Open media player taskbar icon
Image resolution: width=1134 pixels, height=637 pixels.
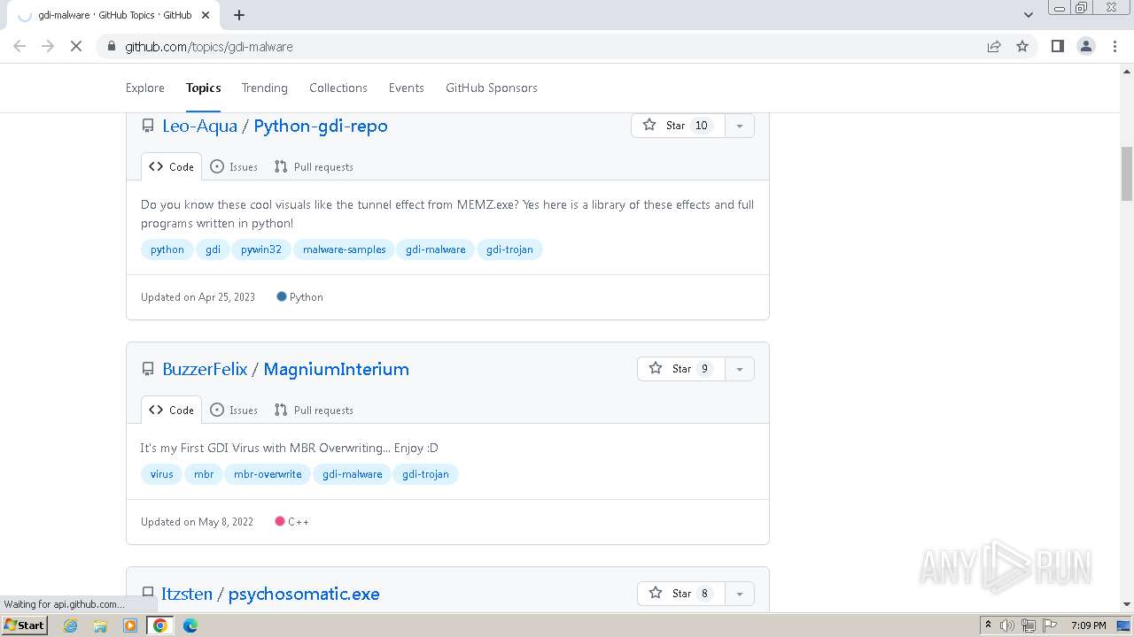tap(130, 625)
